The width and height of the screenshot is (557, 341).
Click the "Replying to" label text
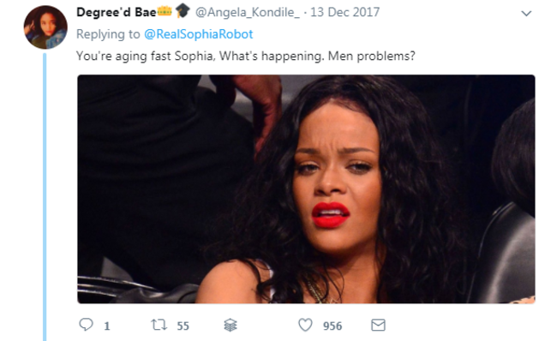click(108, 34)
